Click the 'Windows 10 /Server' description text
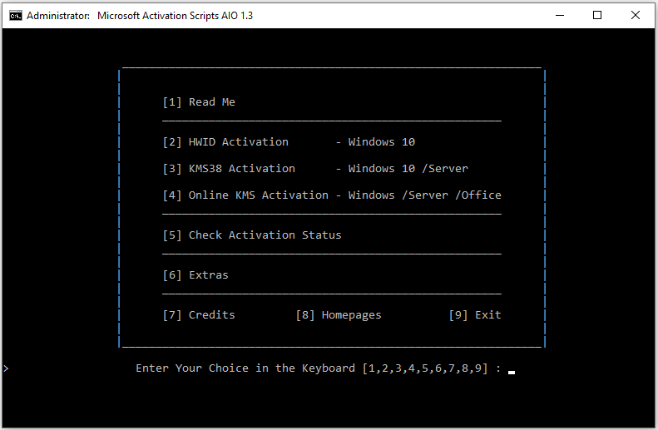This screenshot has height=430, width=658. pyautogui.click(x=408, y=169)
